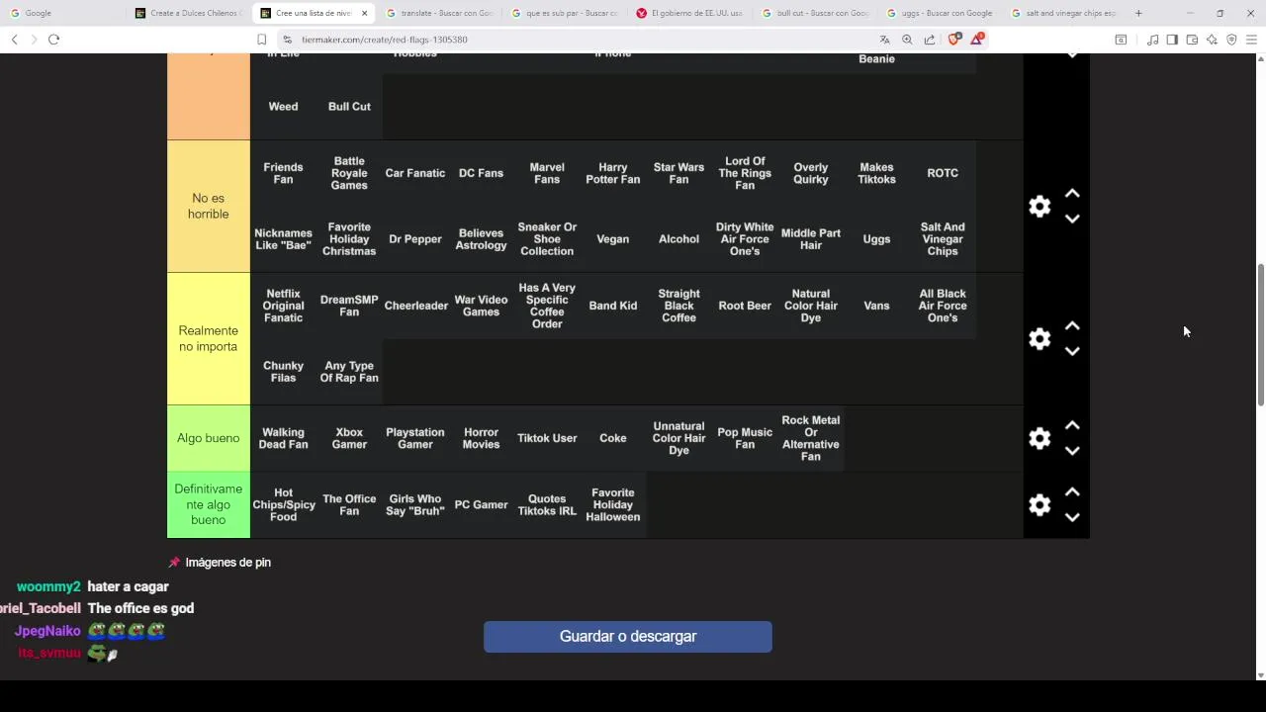Move 'No es horrible' tier down
1266x712 pixels.
tap(1072, 219)
